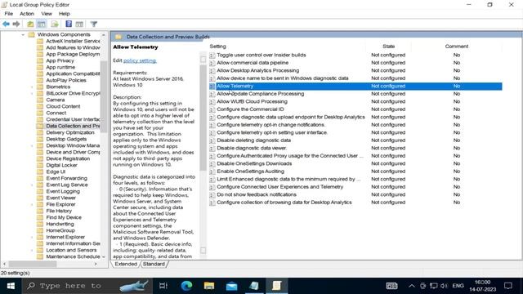Expand the Event Log Service node

coord(32,185)
